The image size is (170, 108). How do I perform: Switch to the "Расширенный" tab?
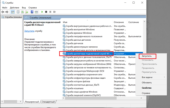click(x=32, y=102)
